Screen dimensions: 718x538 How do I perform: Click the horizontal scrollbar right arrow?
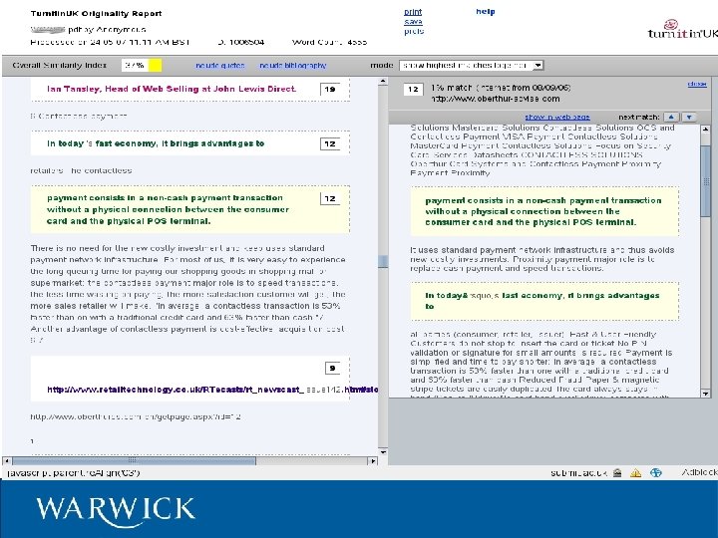point(373,460)
